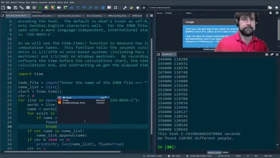Image resolution: width=280 pixels, height=158 pixels.
Task: Click the New file toolbar icon
Action: (x=3, y=7)
